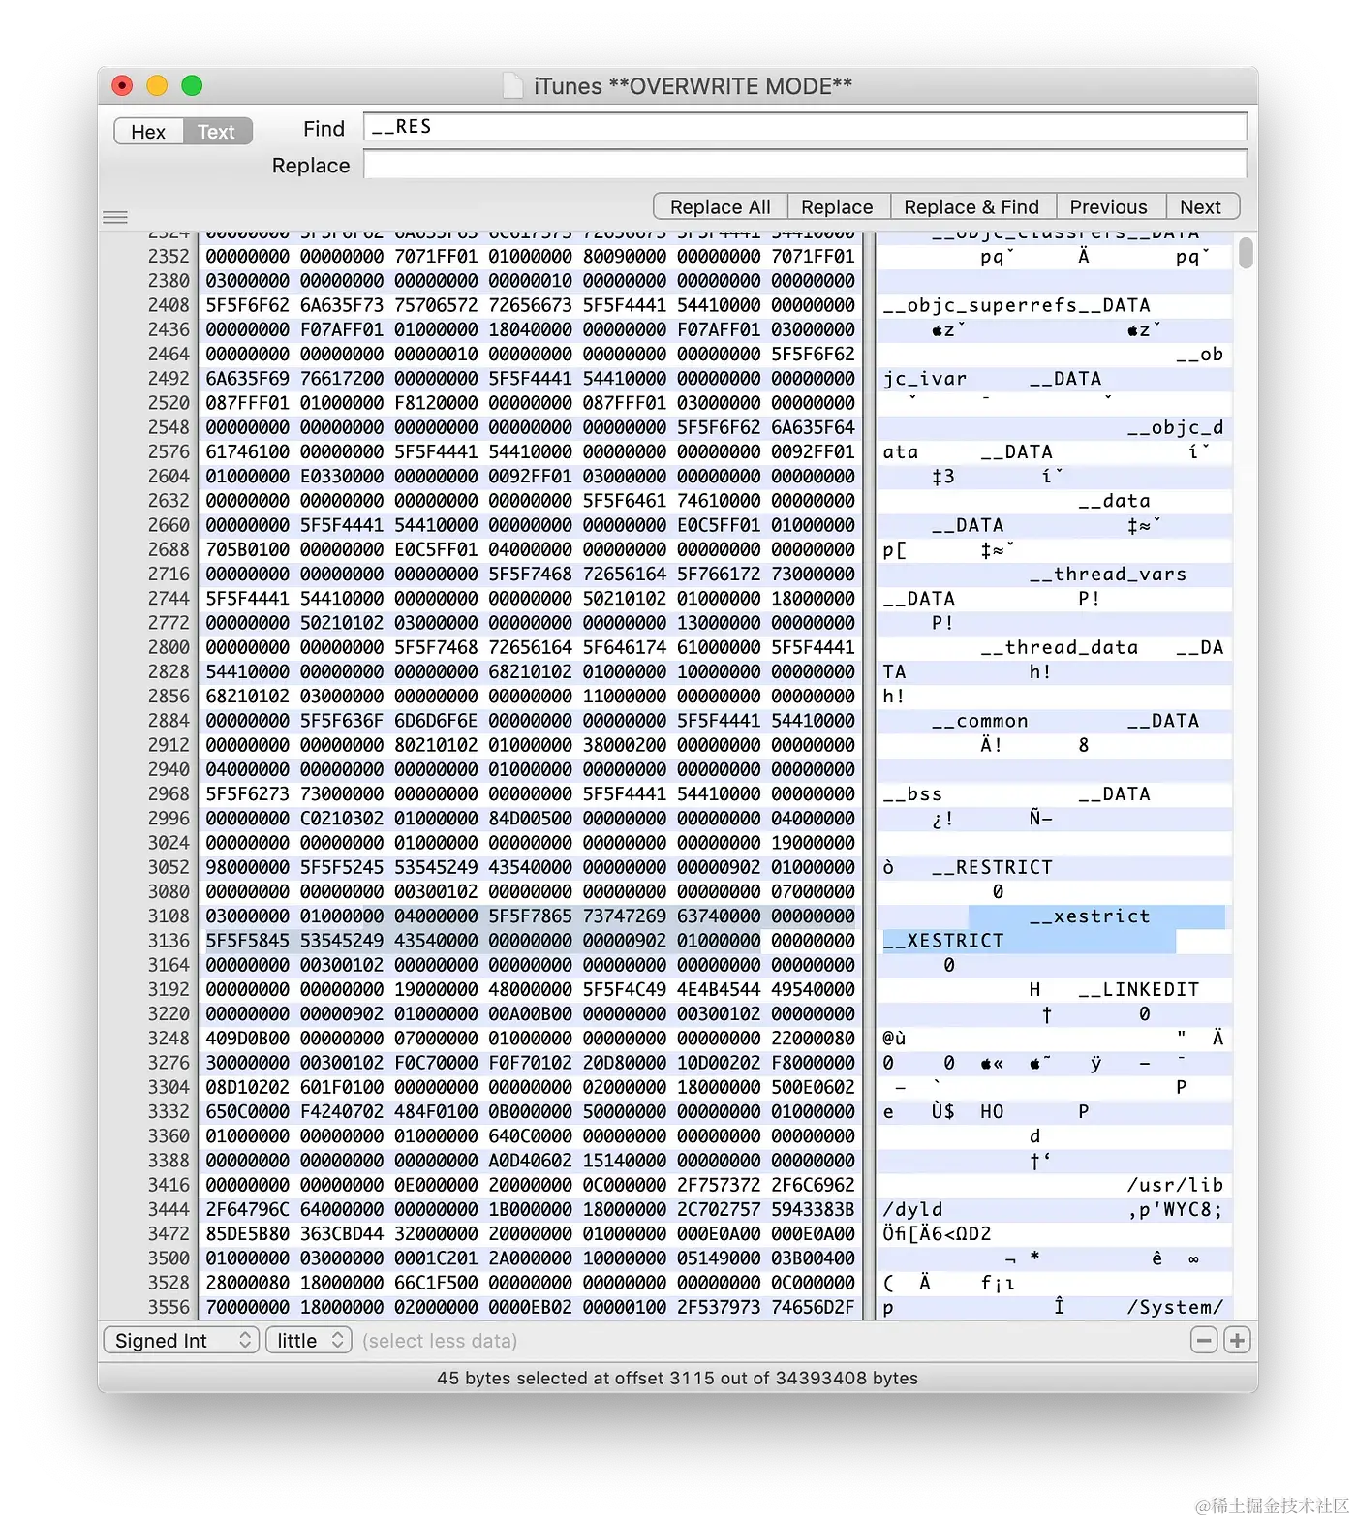Minimize window with yellow button
This screenshot has width=1356, height=1522.
157,85
